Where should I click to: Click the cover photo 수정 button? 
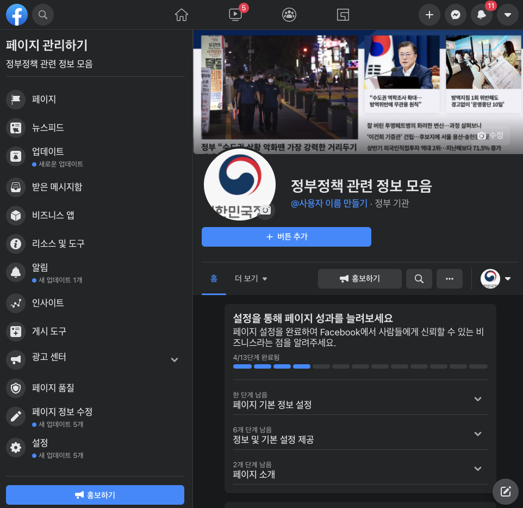tap(490, 136)
